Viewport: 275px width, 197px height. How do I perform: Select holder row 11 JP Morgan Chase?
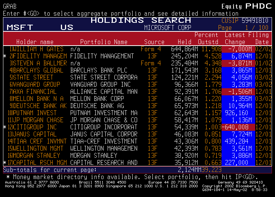coord(137,120)
